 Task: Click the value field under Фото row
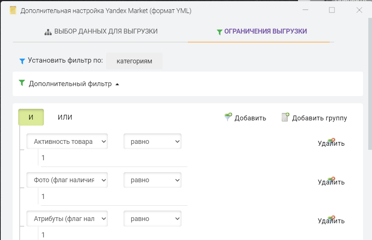[x=113, y=197]
